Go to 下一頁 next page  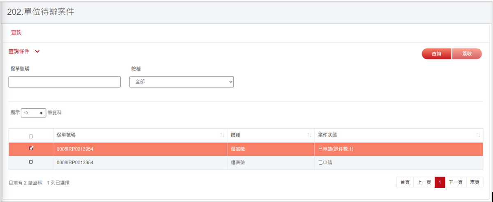click(456, 182)
